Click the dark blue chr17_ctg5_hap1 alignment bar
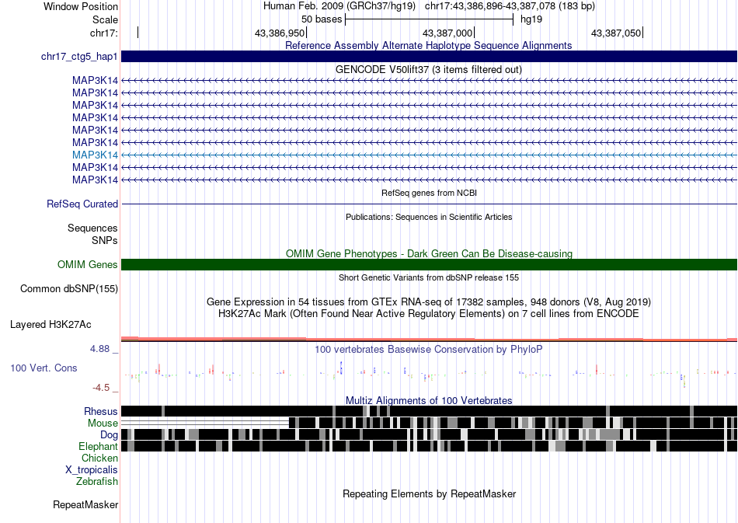The width and height of the screenshot is (738, 523). point(430,57)
